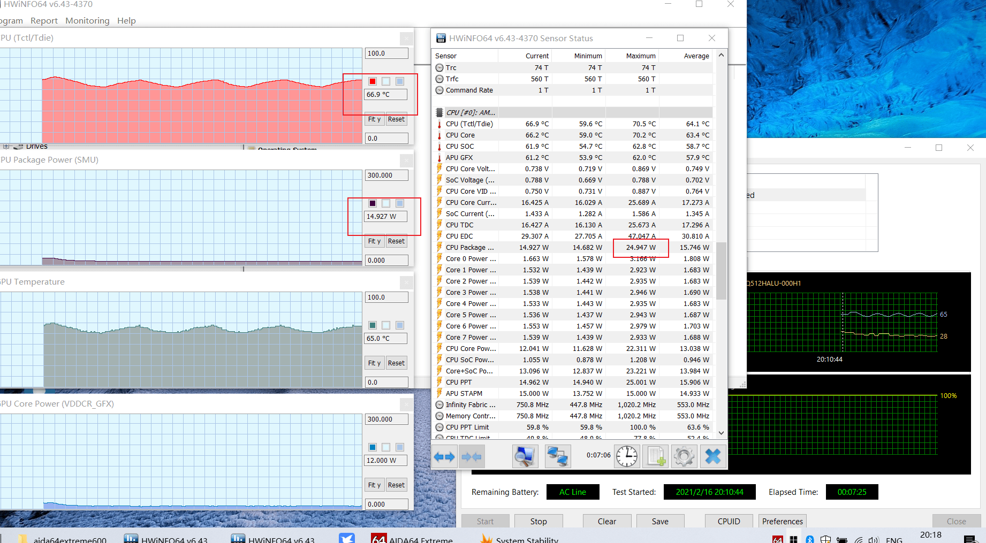Click Fit y on GPU Core Power graph
986x543 pixels.
(x=374, y=485)
